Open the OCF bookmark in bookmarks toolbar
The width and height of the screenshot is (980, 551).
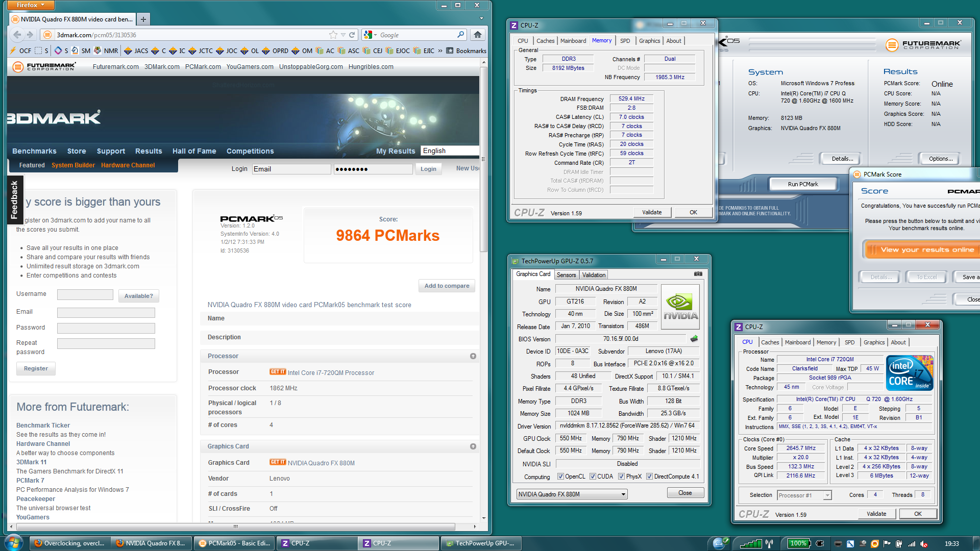click(x=21, y=51)
